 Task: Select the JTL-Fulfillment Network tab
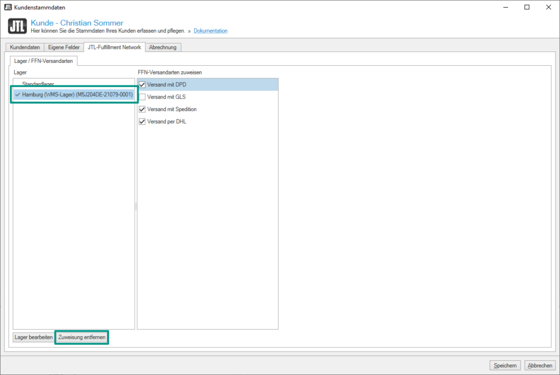(114, 48)
